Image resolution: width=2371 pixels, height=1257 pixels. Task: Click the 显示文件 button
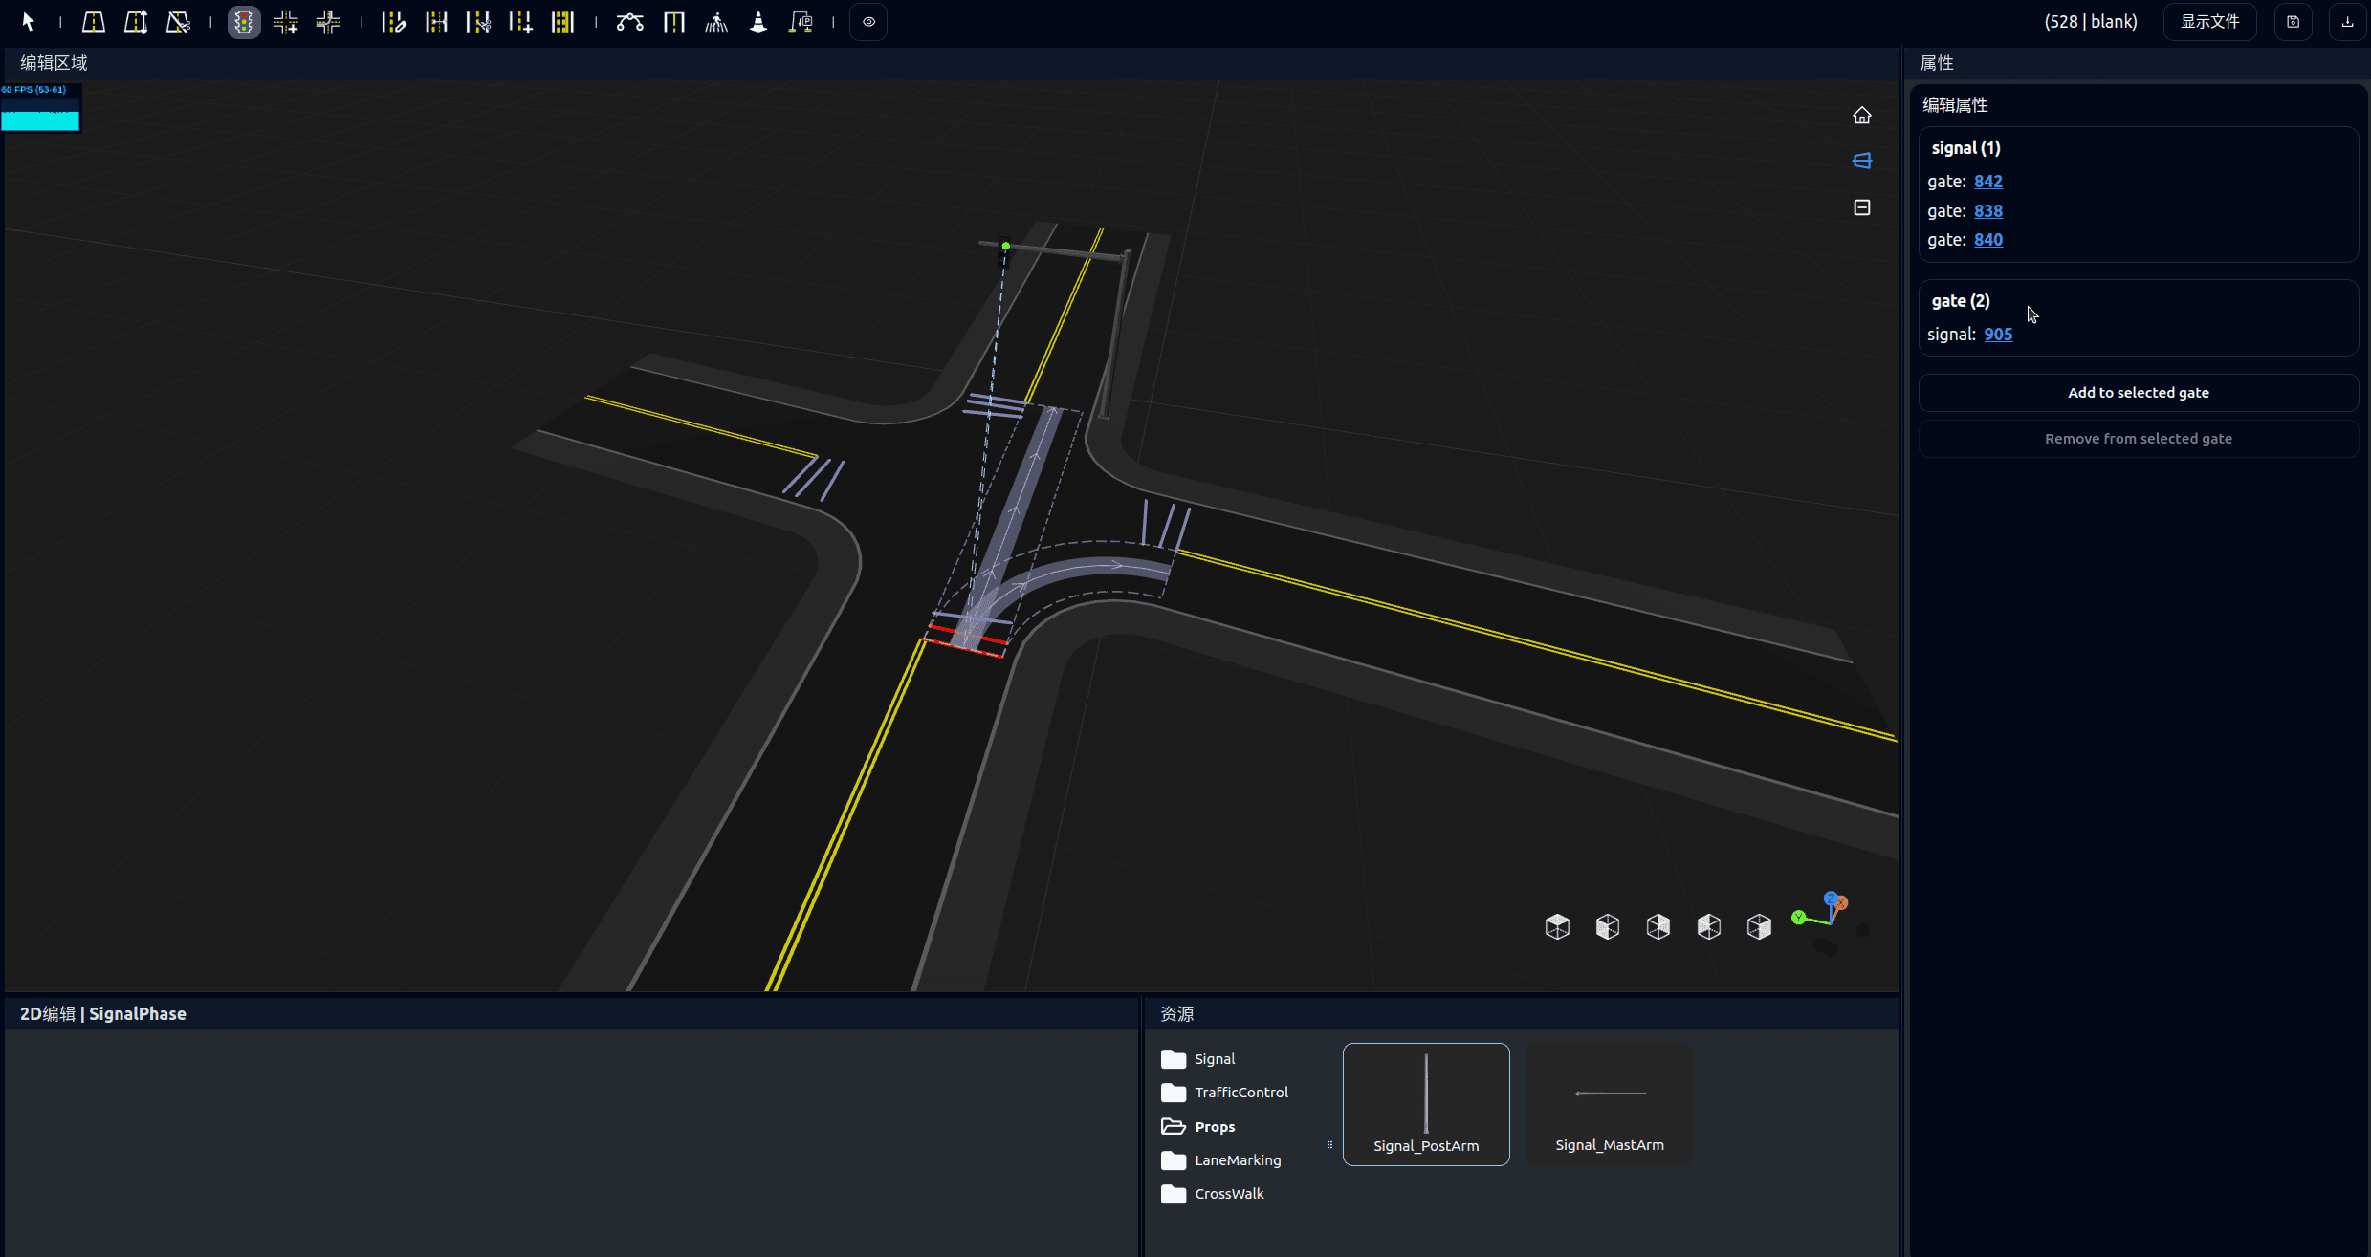(2209, 22)
